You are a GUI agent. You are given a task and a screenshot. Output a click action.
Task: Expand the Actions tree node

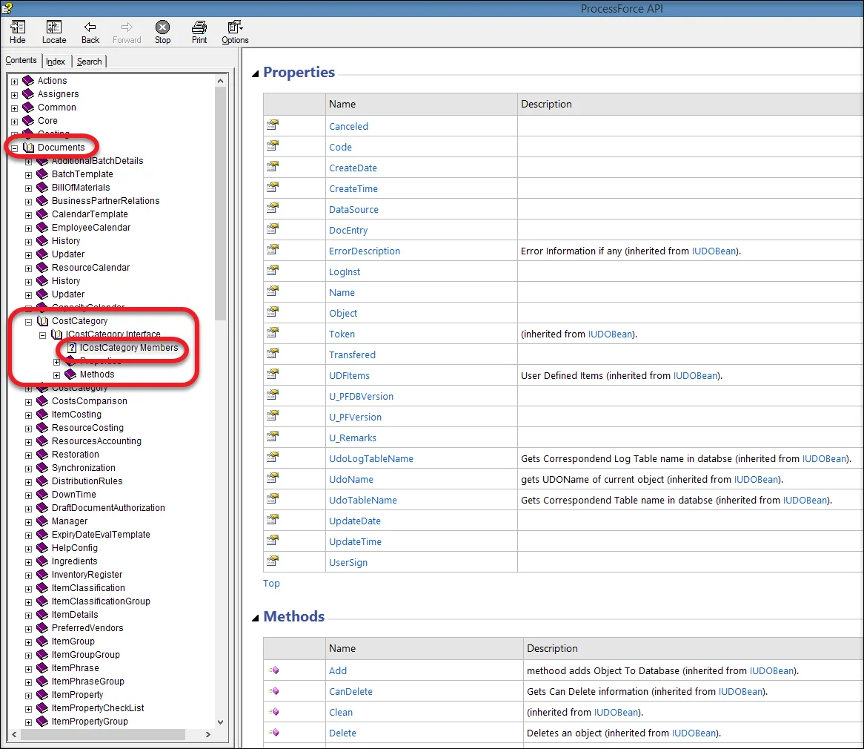pos(14,81)
